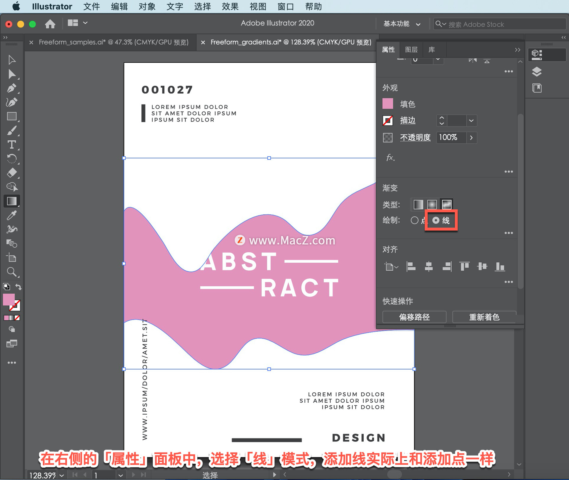
Task: Swap fill and stroke colors
Action: (18, 287)
